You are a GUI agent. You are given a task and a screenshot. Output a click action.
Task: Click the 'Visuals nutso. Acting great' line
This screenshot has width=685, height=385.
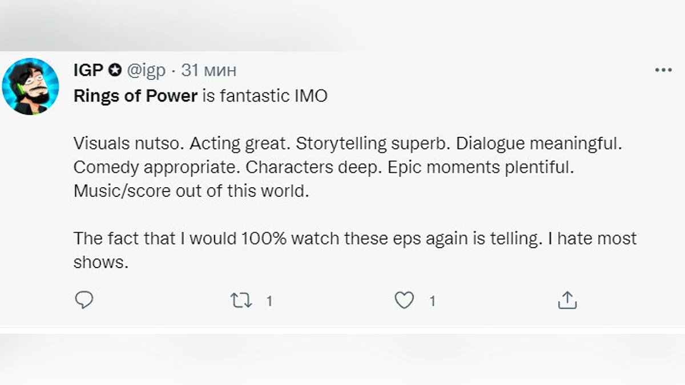coord(183,143)
